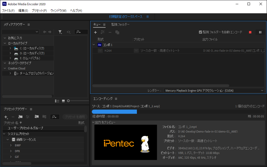The height and width of the screenshot is (167, 267).
Task: Adjust media browser thumbnail zoom slider
Action: click(x=68, y=101)
